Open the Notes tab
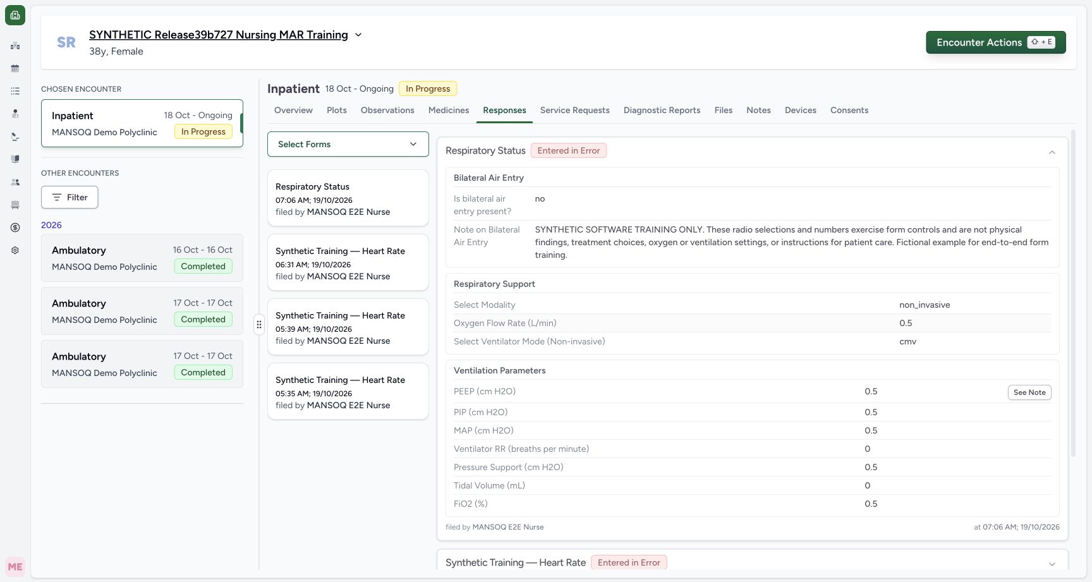 coord(758,110)
